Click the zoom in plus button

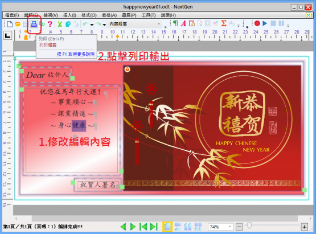pyautogui.click(x=304, y=227)
